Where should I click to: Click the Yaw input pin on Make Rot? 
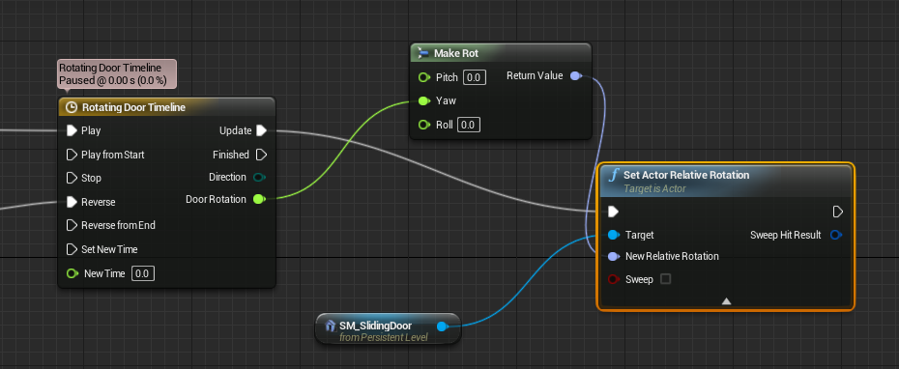[424, 100]
